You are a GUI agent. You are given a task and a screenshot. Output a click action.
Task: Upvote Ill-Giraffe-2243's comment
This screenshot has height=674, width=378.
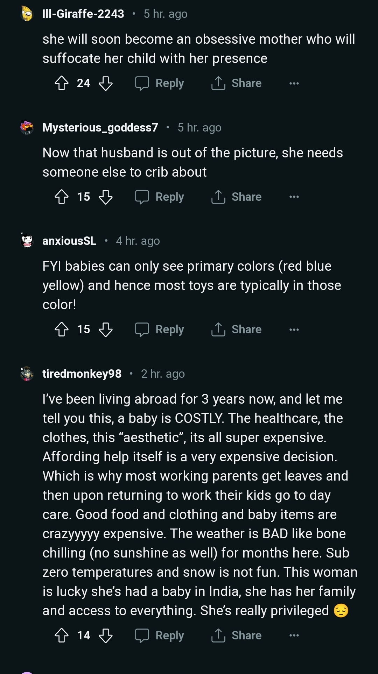pyautogui.click(x=62, y=83)
